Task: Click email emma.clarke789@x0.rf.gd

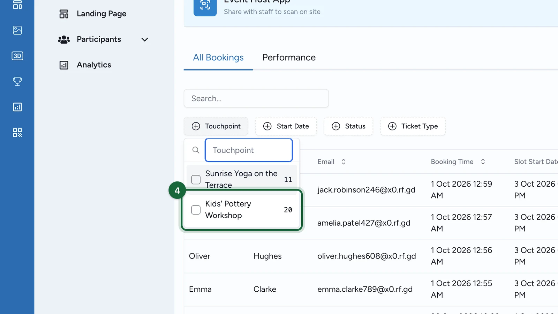Action: pyautogui.click(x=365, y=289)
